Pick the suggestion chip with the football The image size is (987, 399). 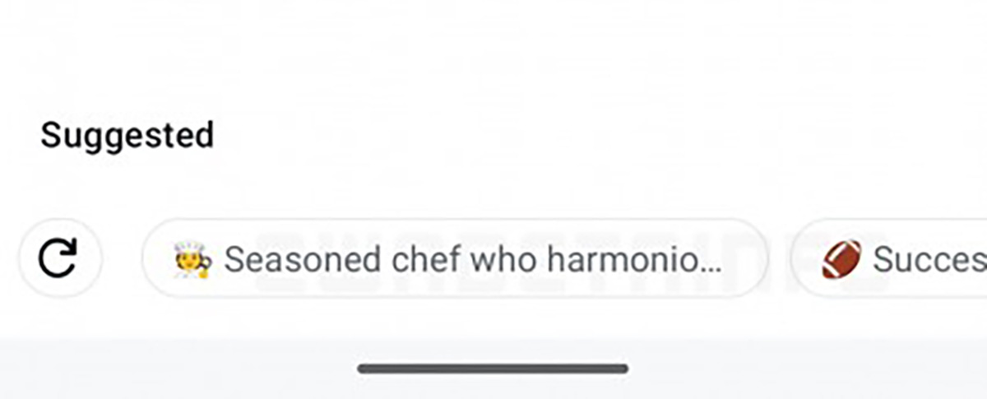897,260
